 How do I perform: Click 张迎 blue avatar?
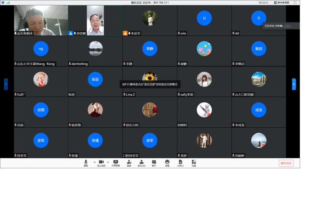pyautogui.click(x=96, y=79)
